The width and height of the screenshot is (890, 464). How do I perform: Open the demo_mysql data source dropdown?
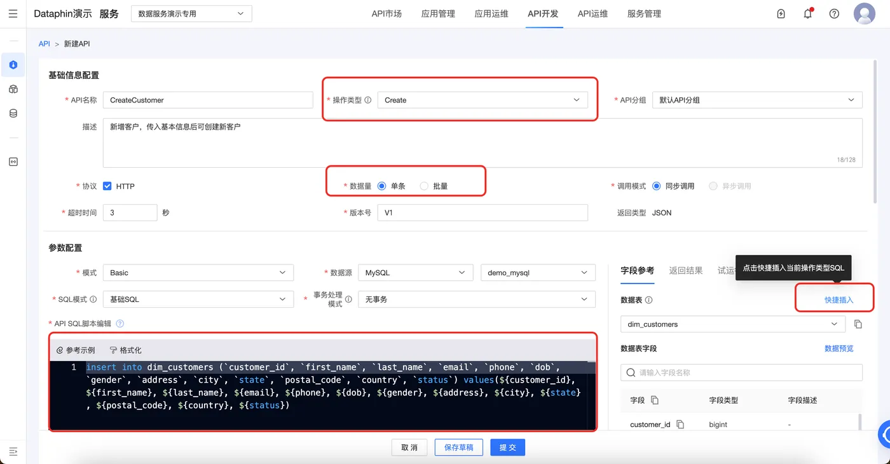(x=538, y=273)
